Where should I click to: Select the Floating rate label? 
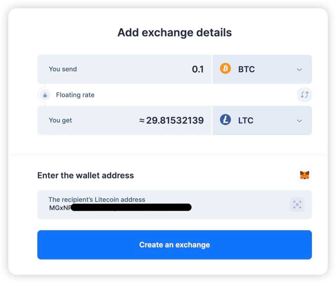click(75, 95)
